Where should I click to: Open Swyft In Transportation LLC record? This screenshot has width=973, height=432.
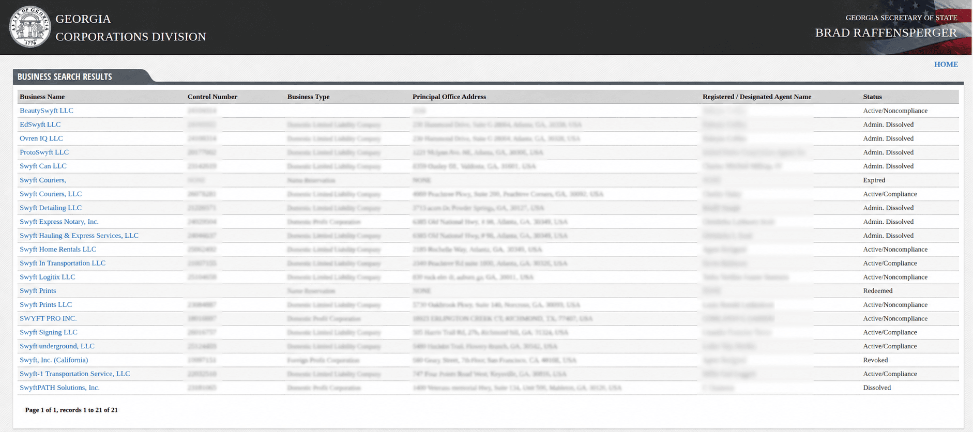[63, 263]
